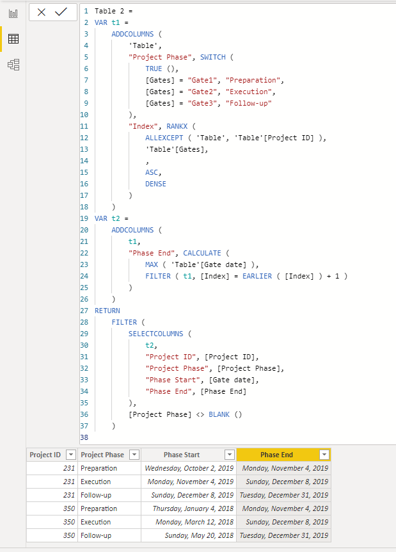Open Project ID column filter dropdown

[x=71, y=455]
